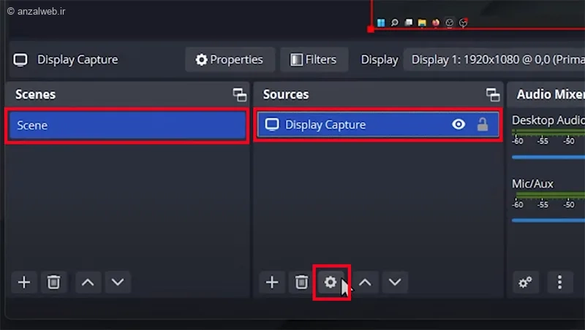Click the Display label before the dropdown
The image size is (585, 330).
tap(380, 60)
